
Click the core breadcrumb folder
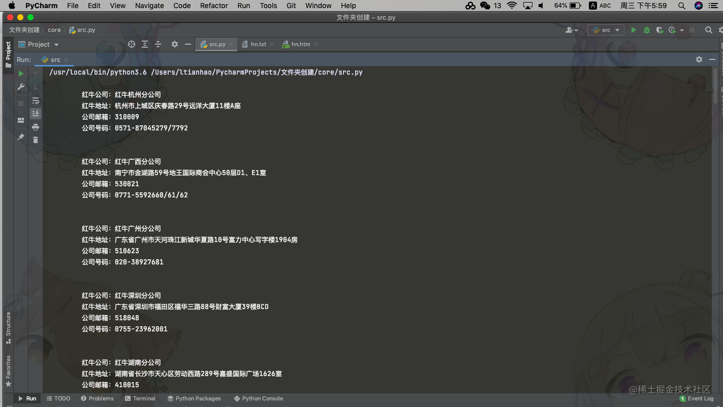tap(54, 30)
